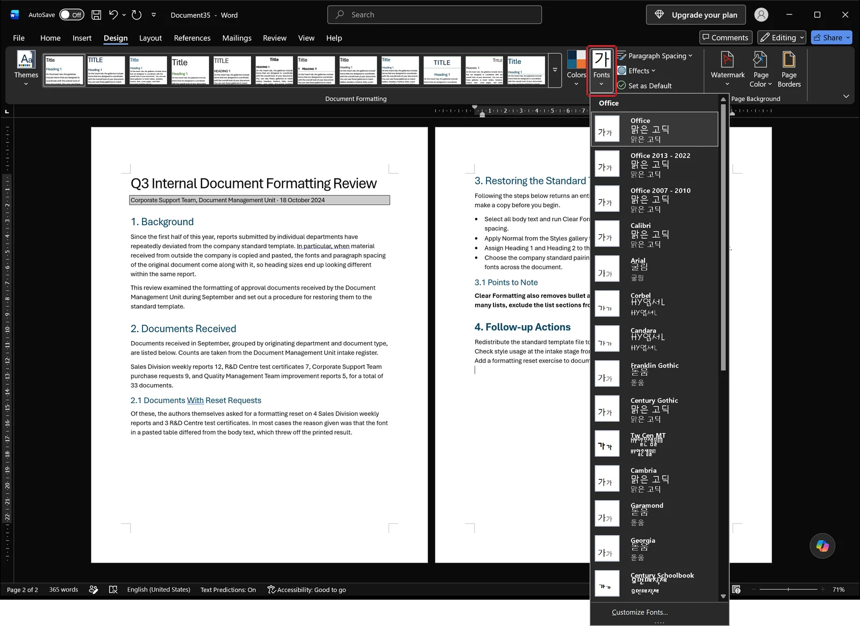Click font list scroll up arrow
This screenshot has width=860, height=626.
tap(723, 99)
